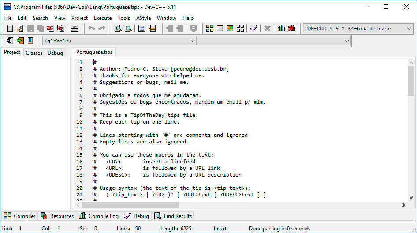Switch to the Debug side tab
Viewport: 417px width, 233px height.
55,53
